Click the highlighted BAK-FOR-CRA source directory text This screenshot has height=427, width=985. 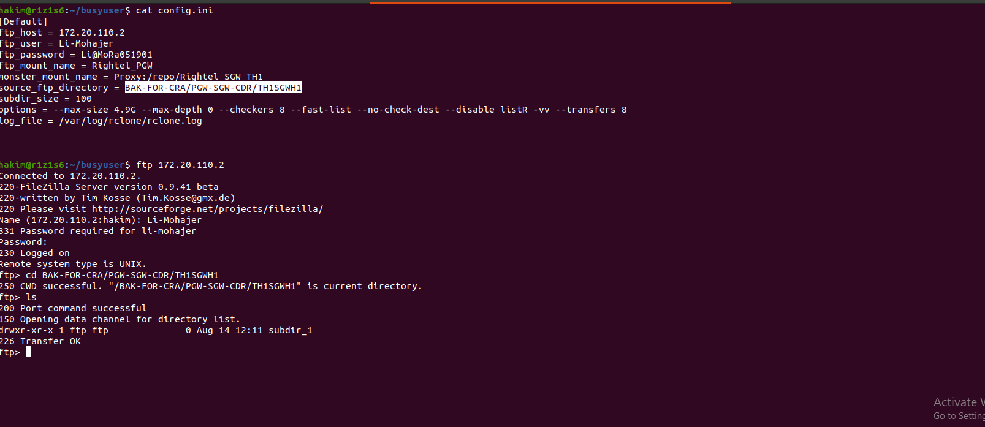tap(213, 88)
